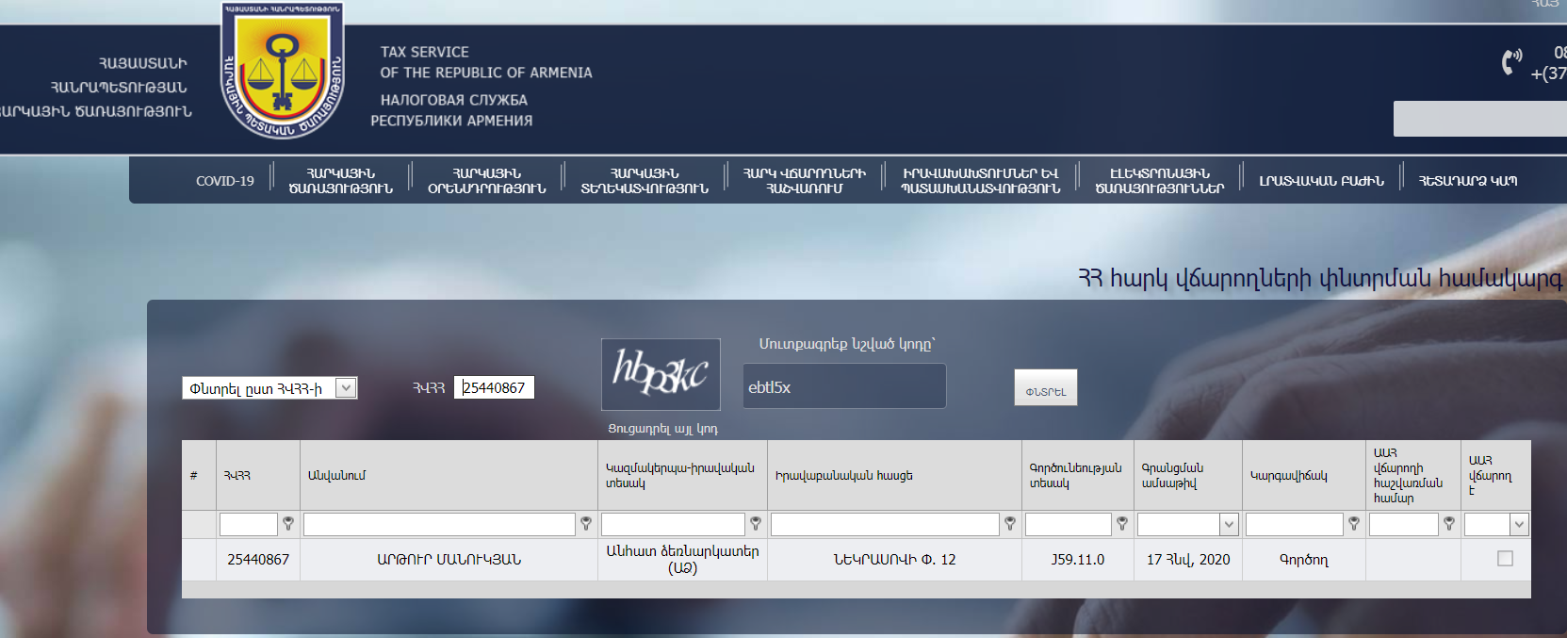
Task: Click filter icon for Կարգավիճակ column
Action: [x=1354, y=524]
